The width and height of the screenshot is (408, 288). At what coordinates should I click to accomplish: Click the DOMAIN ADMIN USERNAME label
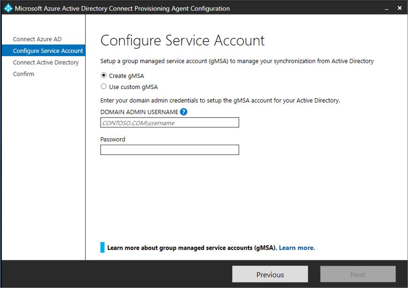pyautogui.click(x=139, y=112)
